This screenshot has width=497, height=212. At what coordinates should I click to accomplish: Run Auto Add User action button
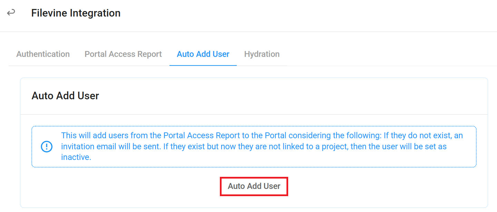254,186
